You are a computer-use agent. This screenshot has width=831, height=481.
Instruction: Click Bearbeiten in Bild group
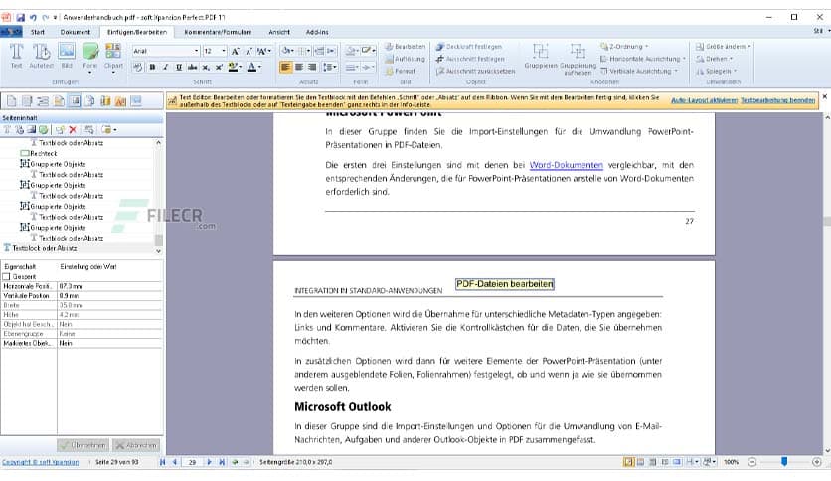click(405, 47)
